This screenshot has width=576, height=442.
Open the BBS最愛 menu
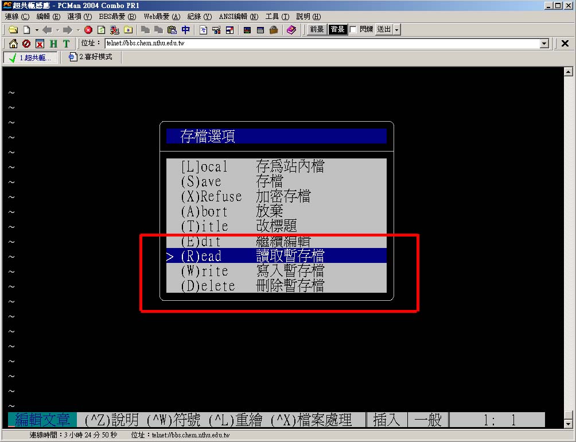(117, 17)
